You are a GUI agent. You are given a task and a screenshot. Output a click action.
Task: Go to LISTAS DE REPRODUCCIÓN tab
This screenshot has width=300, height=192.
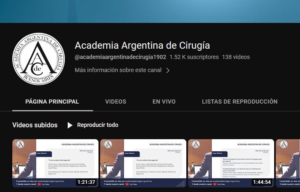point(240,102)
